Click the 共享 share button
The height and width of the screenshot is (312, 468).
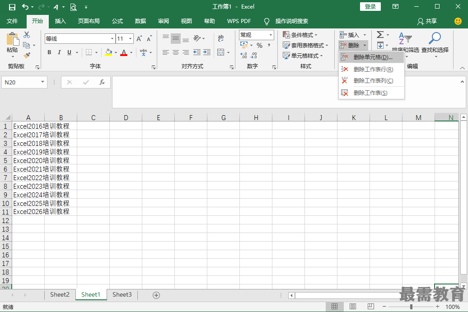tap(427, 21)
